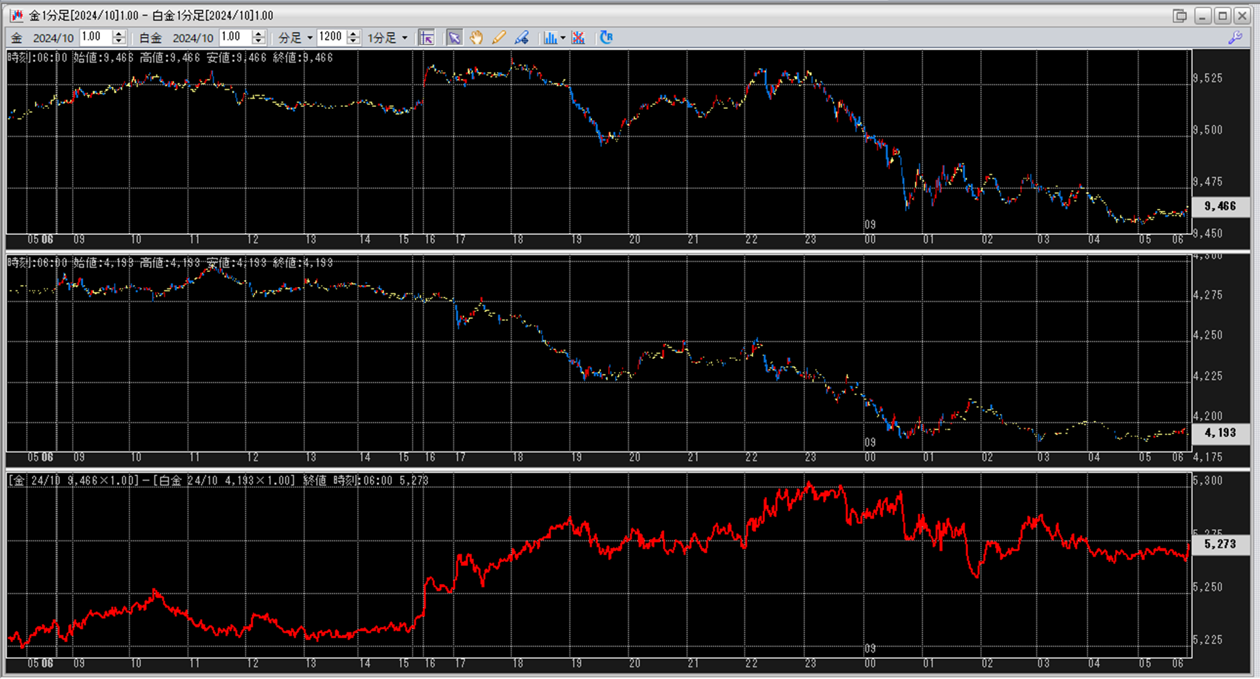Click the 1200 bar count field
The width and height of the screenshot is (1260, 679).
point(331,37)
